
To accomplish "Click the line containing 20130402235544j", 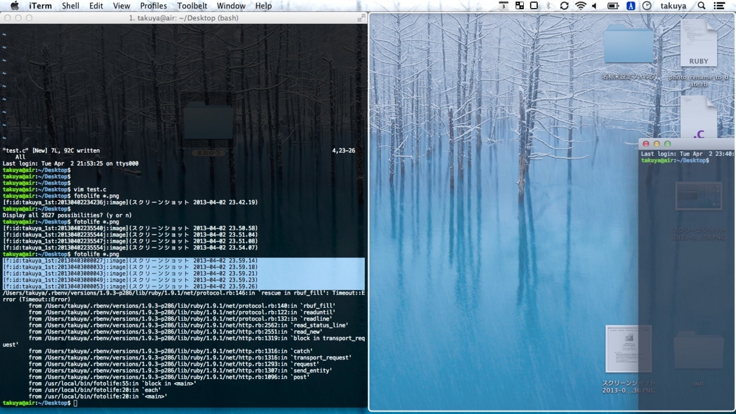I will tap(130, 235).
